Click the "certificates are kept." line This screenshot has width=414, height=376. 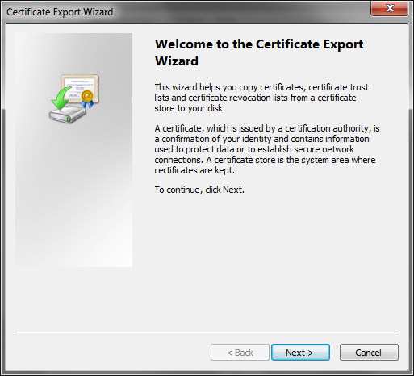click(x=194, y=170)
